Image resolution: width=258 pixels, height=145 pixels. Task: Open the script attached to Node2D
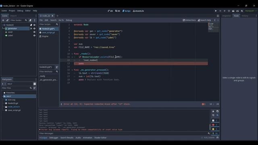coord(31,25)
